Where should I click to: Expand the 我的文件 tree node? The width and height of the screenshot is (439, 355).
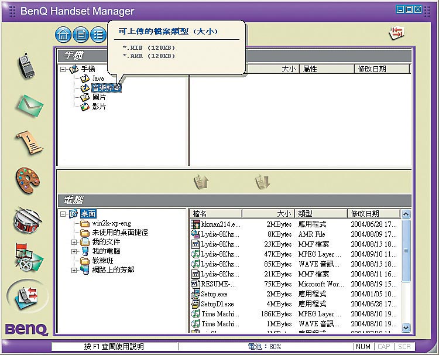[74, 242]
